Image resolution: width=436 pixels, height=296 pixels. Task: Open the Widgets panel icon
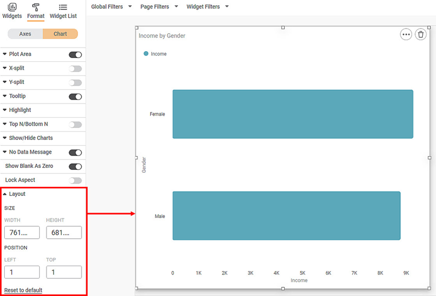pyautogui.click(x=12, y=7)
